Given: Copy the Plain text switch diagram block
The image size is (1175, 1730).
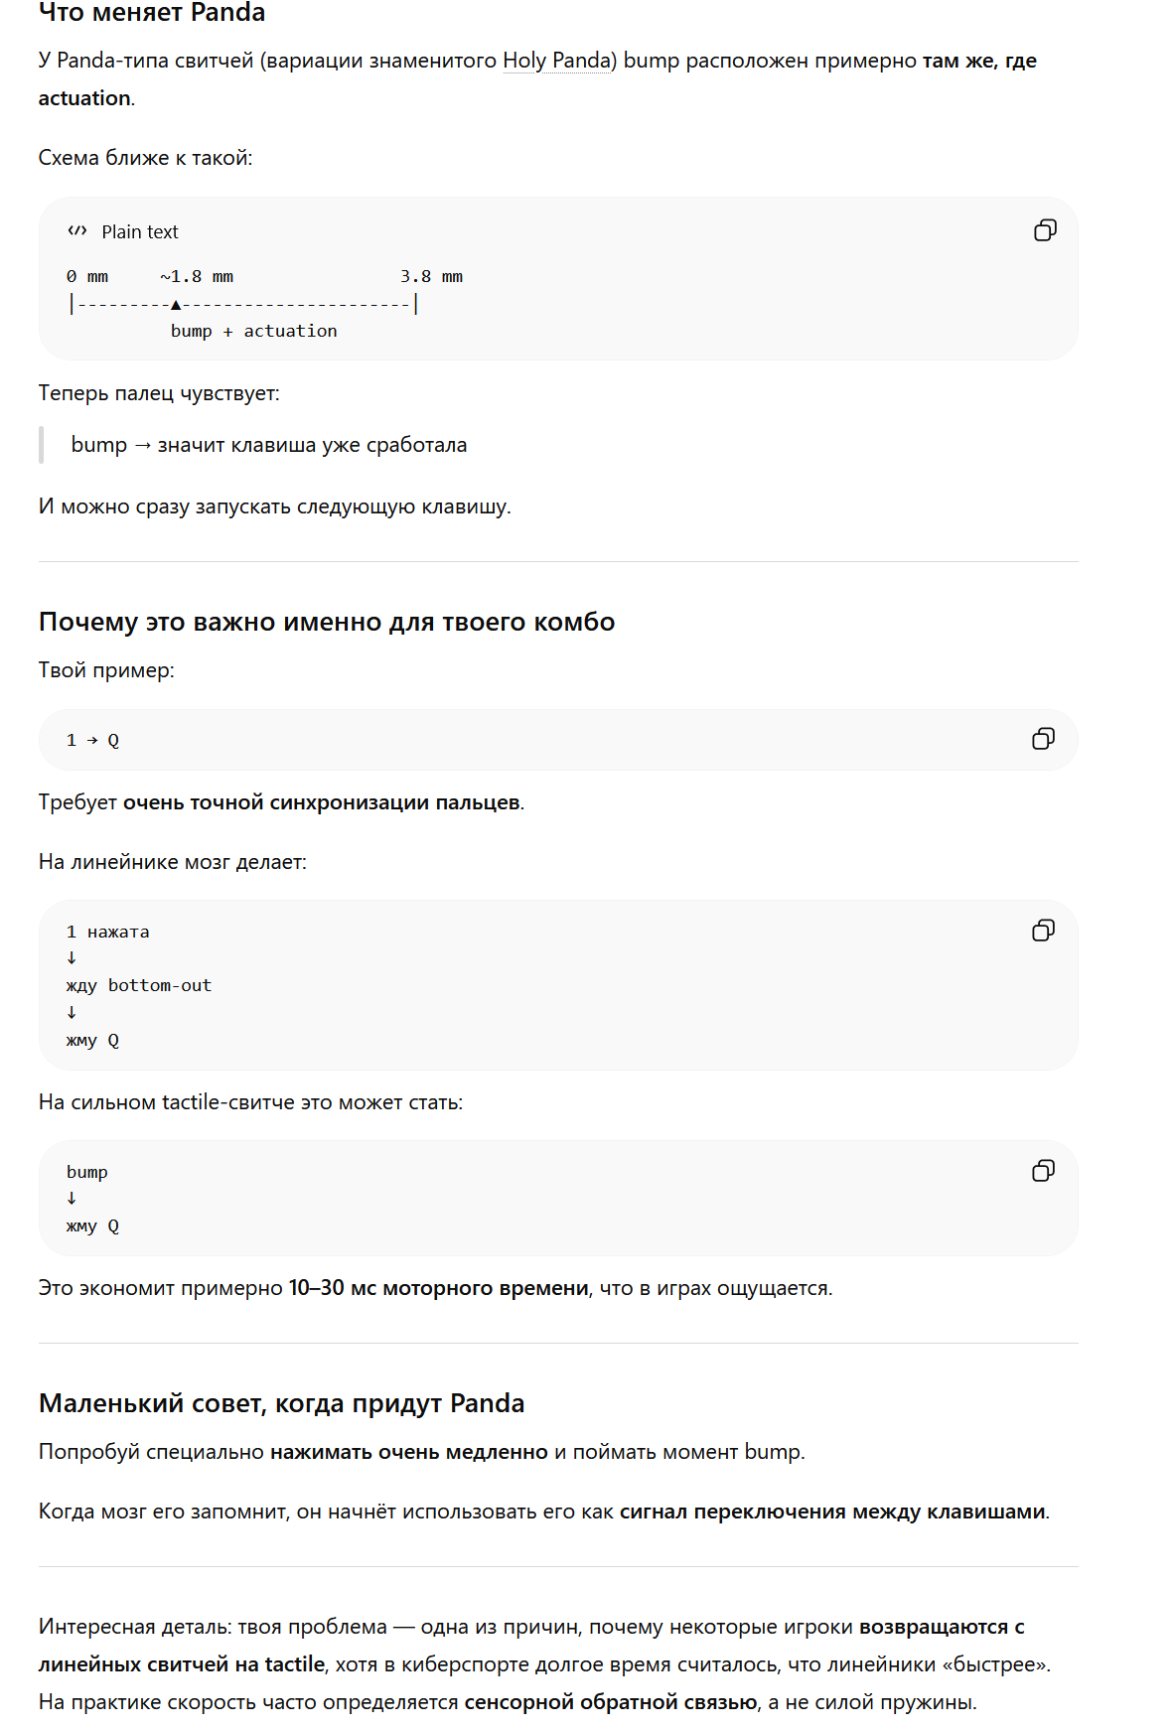Looking at the screenshot, I should pos(1045,230).
